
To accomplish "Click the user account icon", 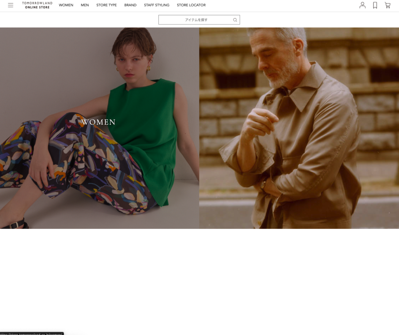I will pyautogui.click(x=362, y=5).
